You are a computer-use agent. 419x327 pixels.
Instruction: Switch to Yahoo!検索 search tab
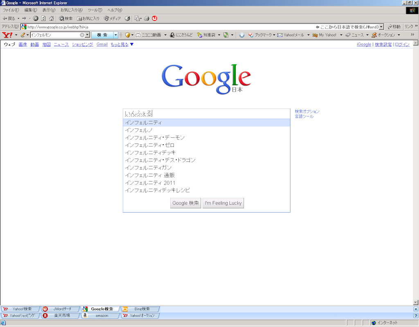click(x=20, y=309)
